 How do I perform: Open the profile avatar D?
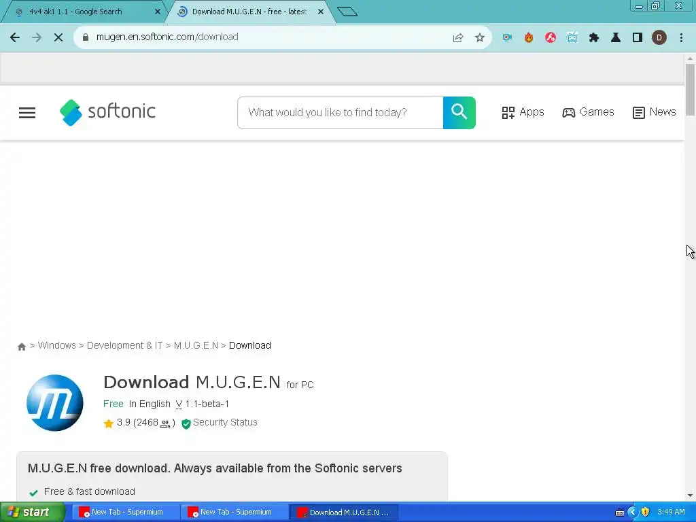point(659,38)
